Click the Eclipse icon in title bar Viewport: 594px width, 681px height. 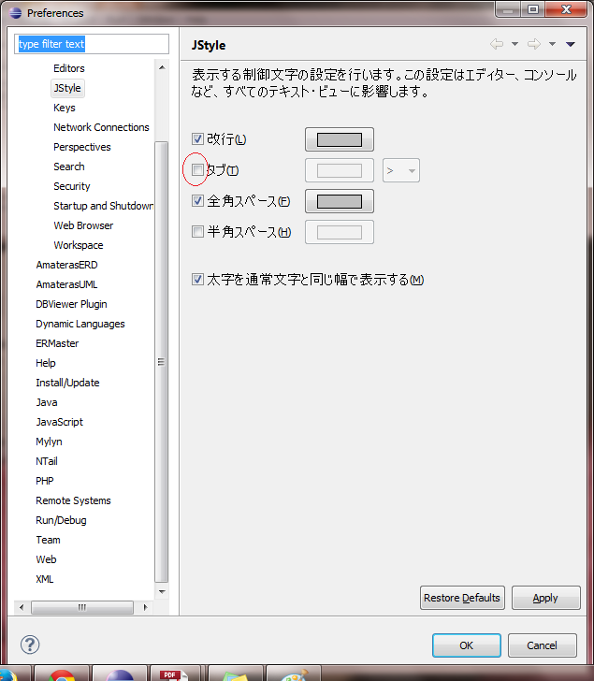click(x=16, y=13)
